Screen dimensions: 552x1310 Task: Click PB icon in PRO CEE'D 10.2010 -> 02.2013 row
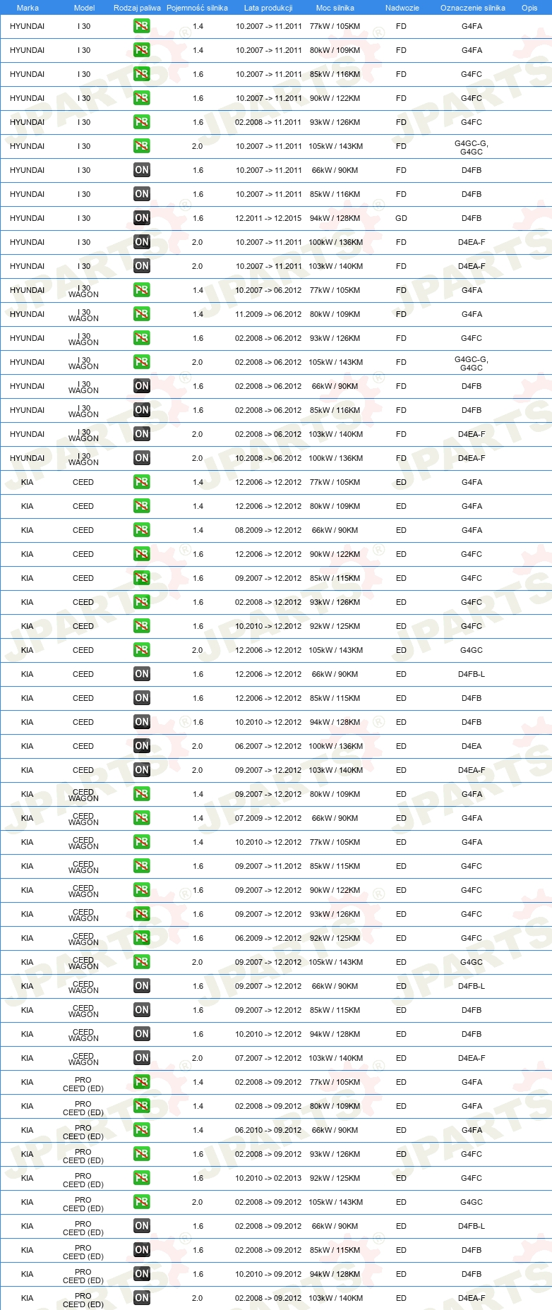[142, 1178]
